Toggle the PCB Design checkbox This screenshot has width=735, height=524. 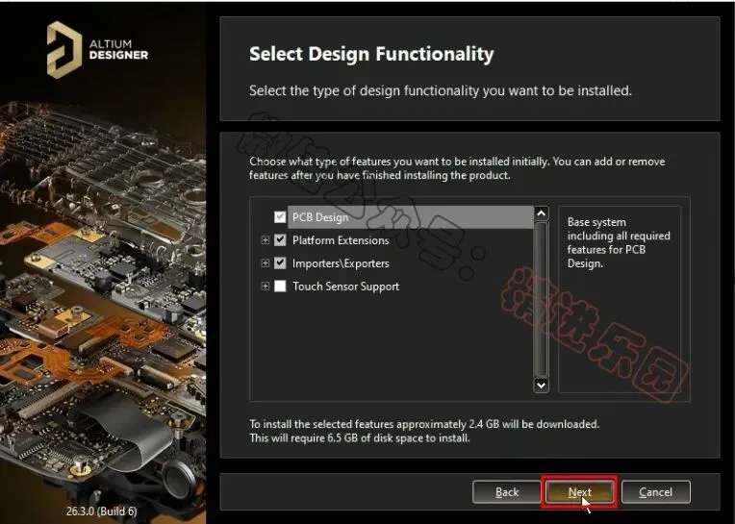280,217
